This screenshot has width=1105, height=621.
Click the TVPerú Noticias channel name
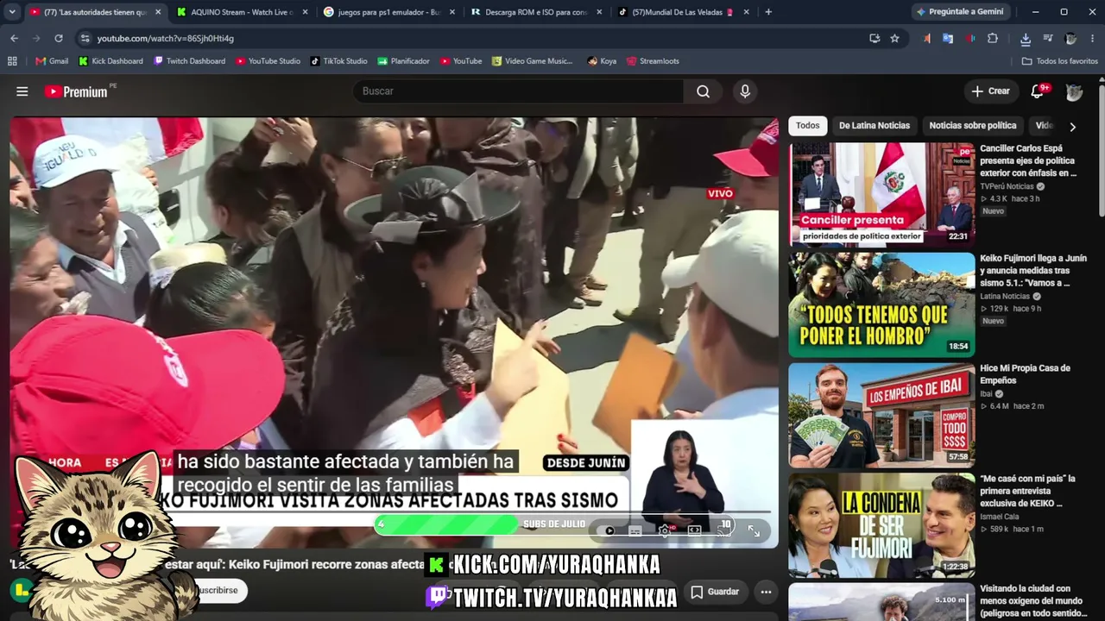point(1007,186)
